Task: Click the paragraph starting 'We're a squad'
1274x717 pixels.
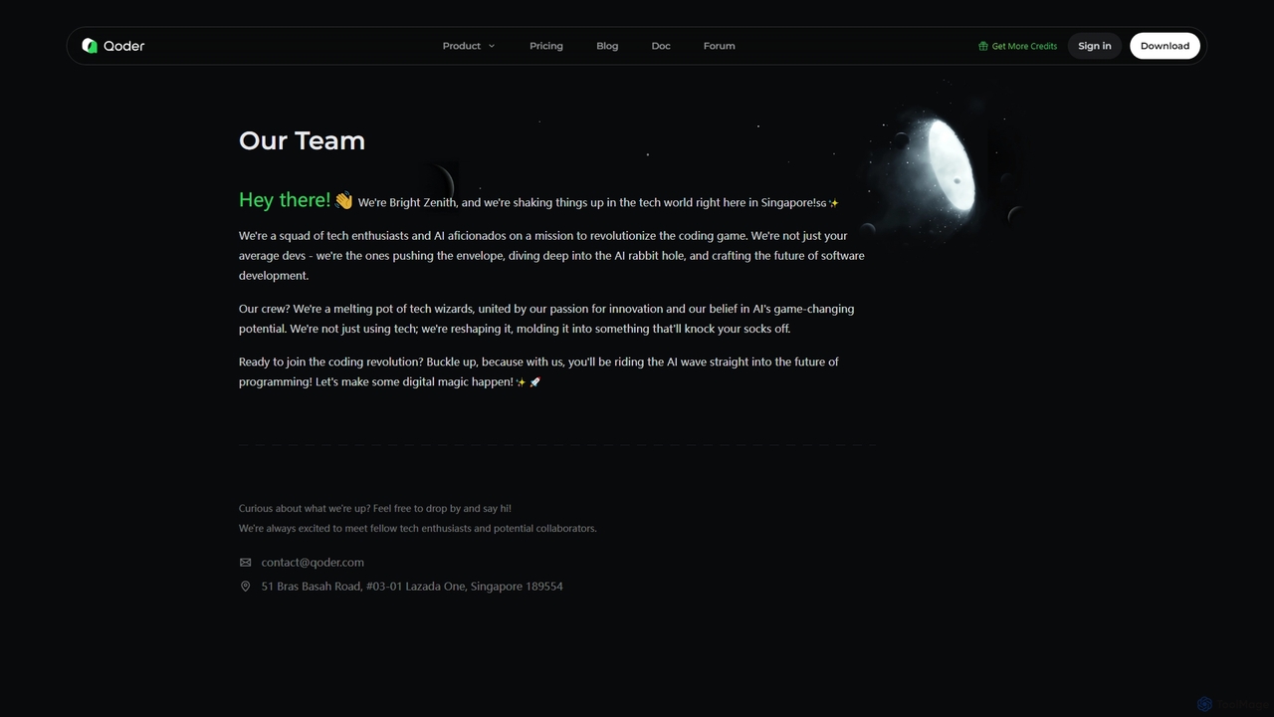Action: 551,256
